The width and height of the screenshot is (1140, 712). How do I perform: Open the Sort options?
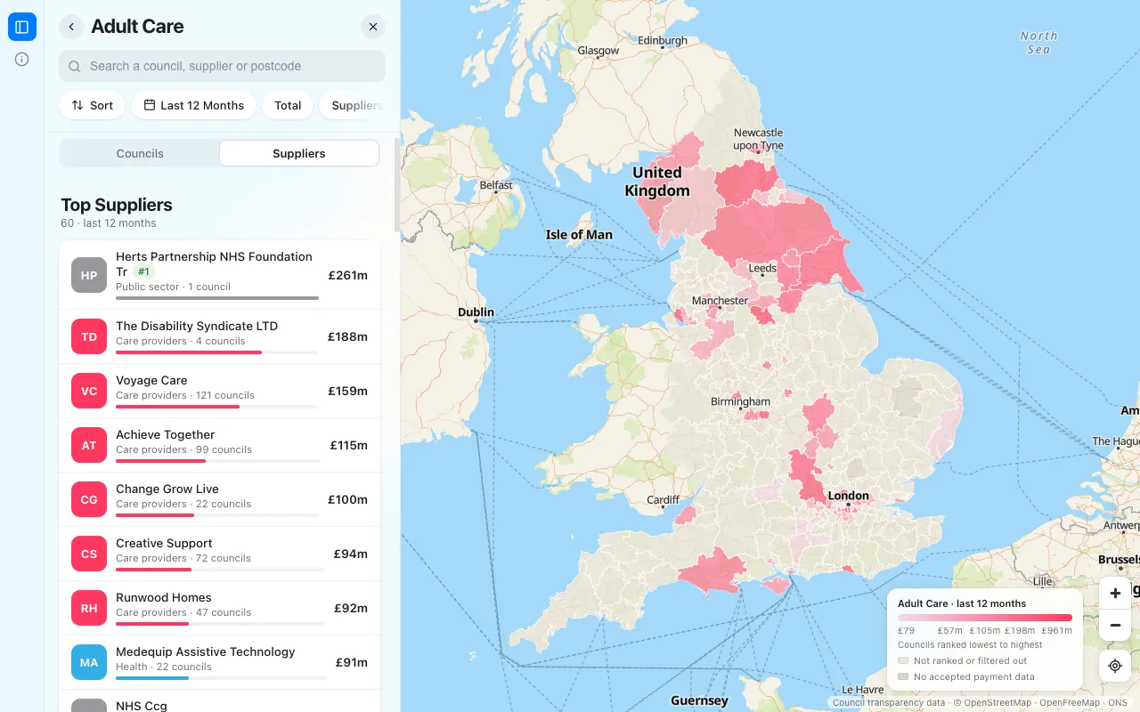pos(93,105)
